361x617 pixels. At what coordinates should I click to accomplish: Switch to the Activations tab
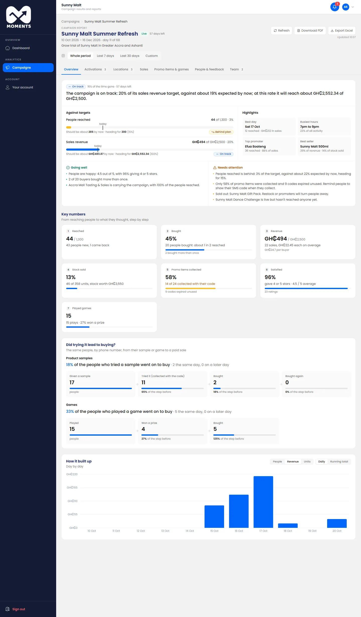(x=95, y=69)
